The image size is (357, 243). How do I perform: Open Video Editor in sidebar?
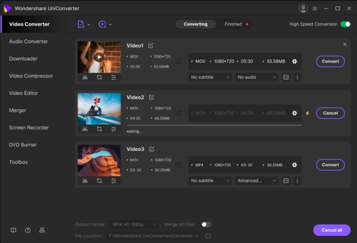pos(23,93)
